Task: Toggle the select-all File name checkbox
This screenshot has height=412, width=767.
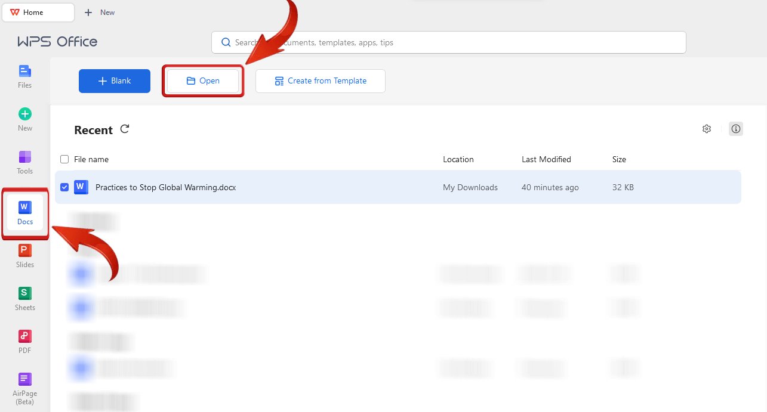Action: 64,159
